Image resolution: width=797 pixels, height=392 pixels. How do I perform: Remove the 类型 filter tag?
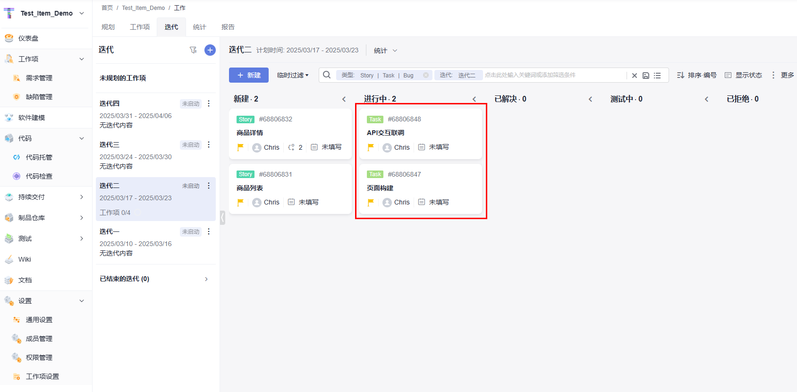pyautogui.click(x=426, y=75)
